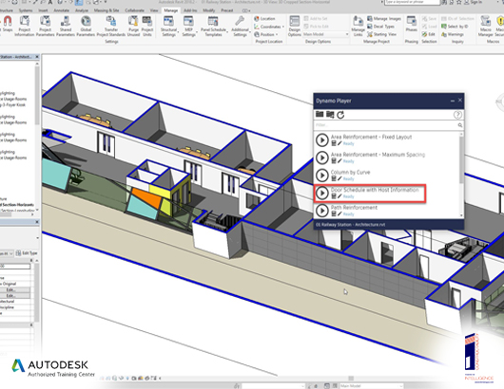Screen dimensions: 504x389
Task: Open Global Parameters tool
Action: coord(86,26)
